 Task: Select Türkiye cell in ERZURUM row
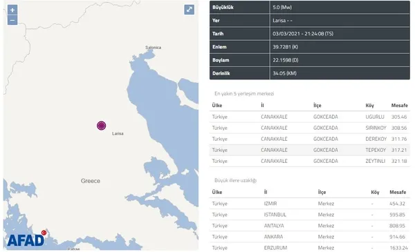click(x=220, y=248)
